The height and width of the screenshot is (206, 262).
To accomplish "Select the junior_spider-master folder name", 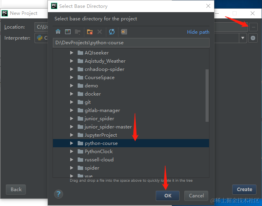I will pyautogui.click(x=108, y=127).
